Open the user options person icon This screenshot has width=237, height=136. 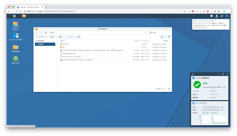(x=217, y=16)
